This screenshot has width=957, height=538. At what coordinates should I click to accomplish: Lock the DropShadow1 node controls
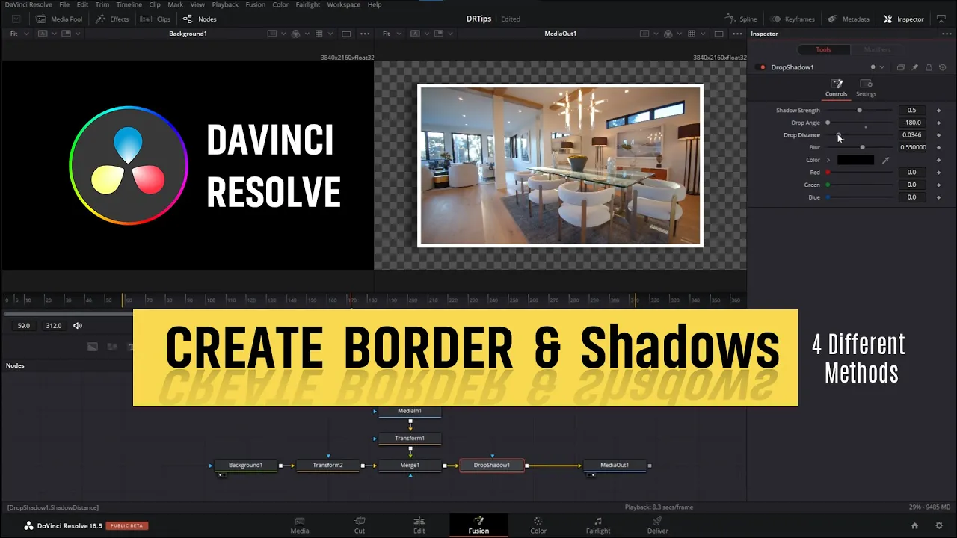click(929, 67)
